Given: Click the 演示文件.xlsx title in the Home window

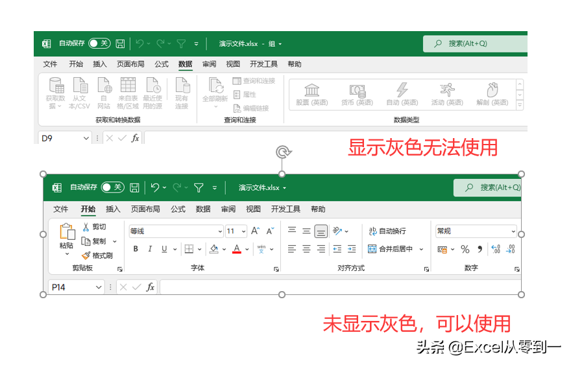Looking at the screenshot, I should click(x=259, y=188).
